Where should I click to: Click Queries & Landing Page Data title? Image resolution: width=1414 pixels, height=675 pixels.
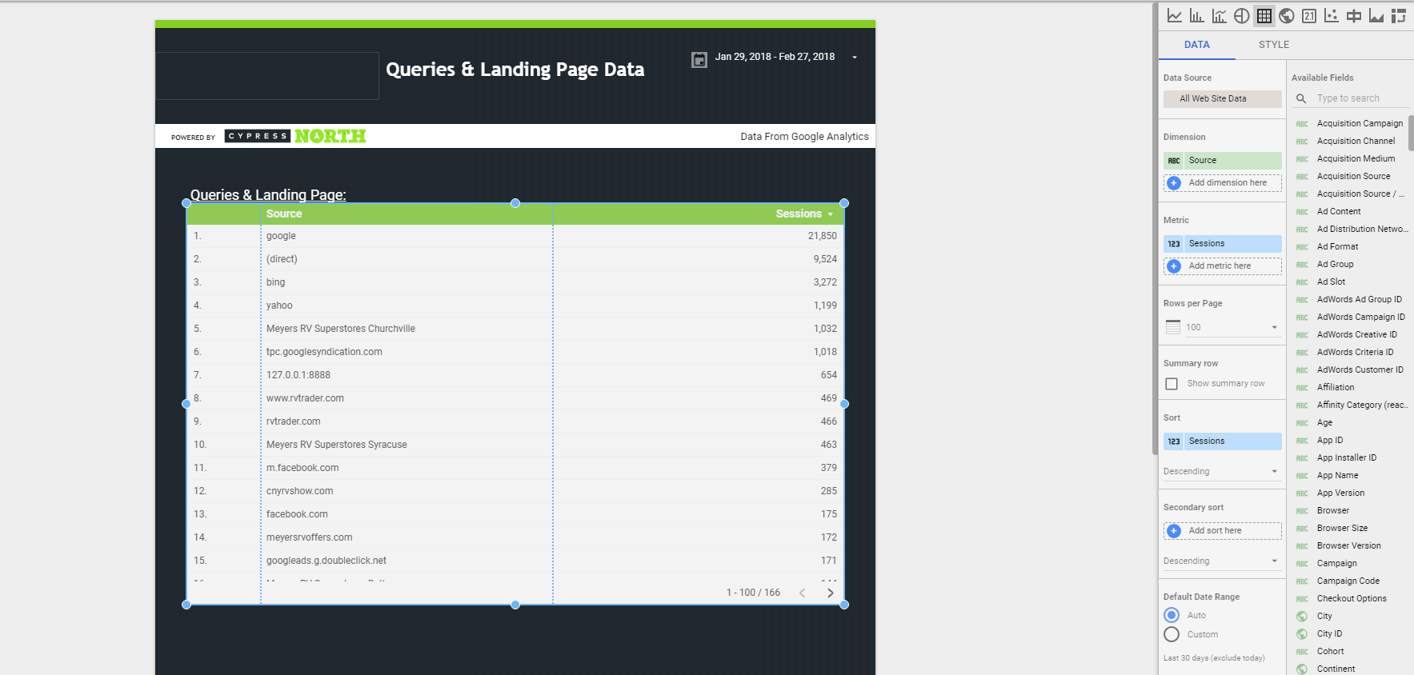pos(515,70)
